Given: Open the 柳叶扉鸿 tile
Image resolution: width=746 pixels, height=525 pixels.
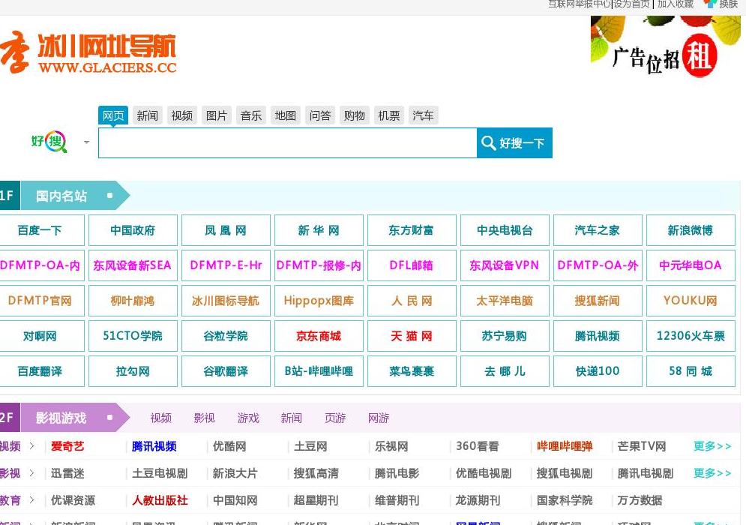Looking at the screenshot, I should tap(133, 301).
